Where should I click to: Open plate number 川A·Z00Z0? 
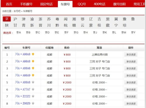[x=23, y=103]
